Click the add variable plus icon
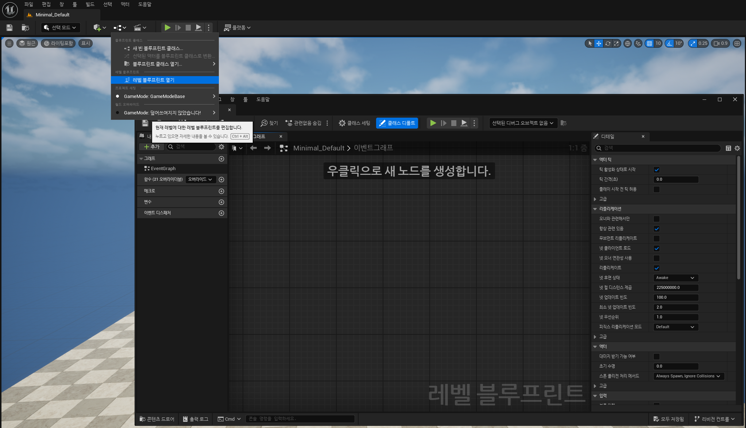Screen dimensions: 746x428 pyautogui.click(x=221, y=202)
